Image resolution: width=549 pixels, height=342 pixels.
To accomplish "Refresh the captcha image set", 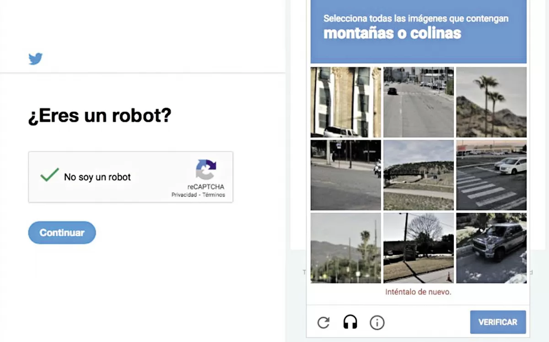I will [x=323, y=322].
